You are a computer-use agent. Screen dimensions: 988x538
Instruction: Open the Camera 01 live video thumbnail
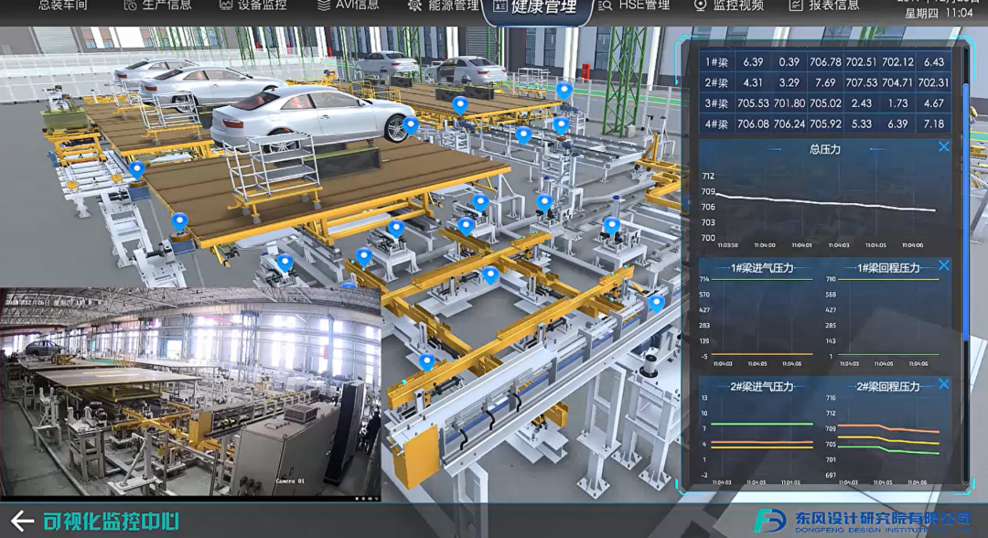pyautogui.click(x=190, y=395)
